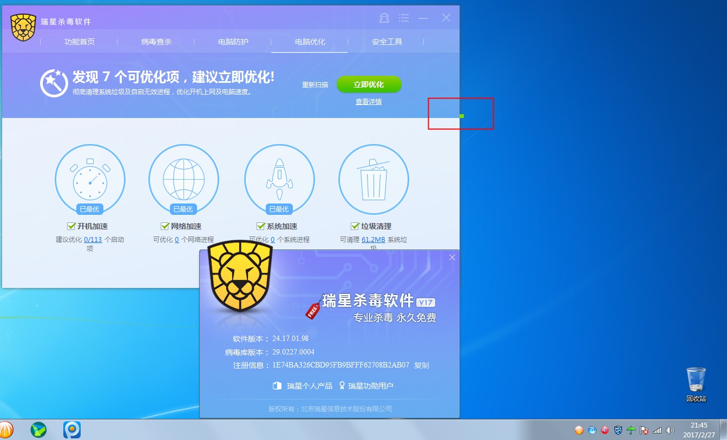Close the about dialog with its X
Screen dimensions: 727x440
(453, 257)
